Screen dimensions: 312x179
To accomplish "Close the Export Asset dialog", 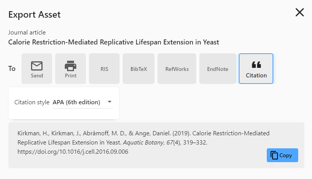I will (x=299, y=12).
